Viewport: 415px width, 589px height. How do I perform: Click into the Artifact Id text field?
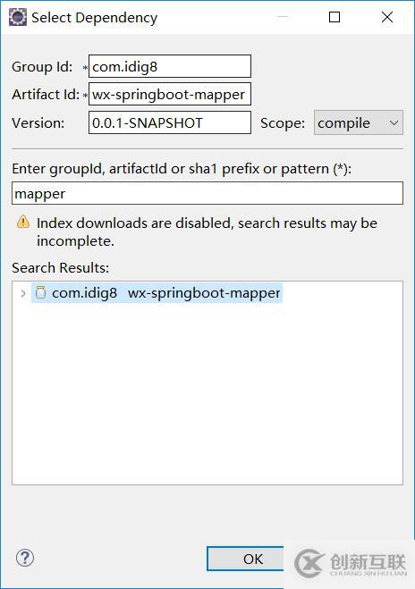[170, 94]
